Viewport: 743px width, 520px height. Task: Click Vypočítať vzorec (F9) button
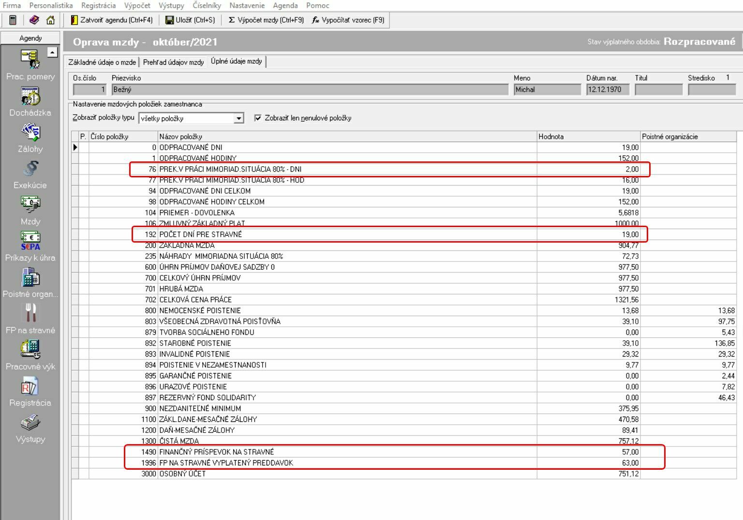point(348,20)
